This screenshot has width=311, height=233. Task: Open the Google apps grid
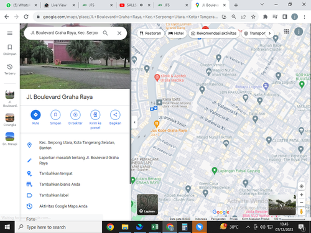pyautogui.click(x=287, y=32)
